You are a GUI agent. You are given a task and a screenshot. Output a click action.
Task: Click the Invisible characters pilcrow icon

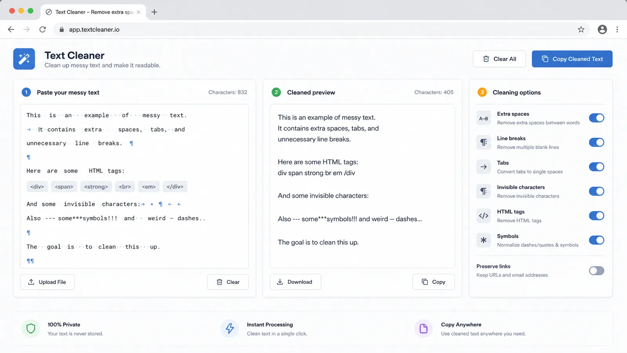click(x=484, y=191)
